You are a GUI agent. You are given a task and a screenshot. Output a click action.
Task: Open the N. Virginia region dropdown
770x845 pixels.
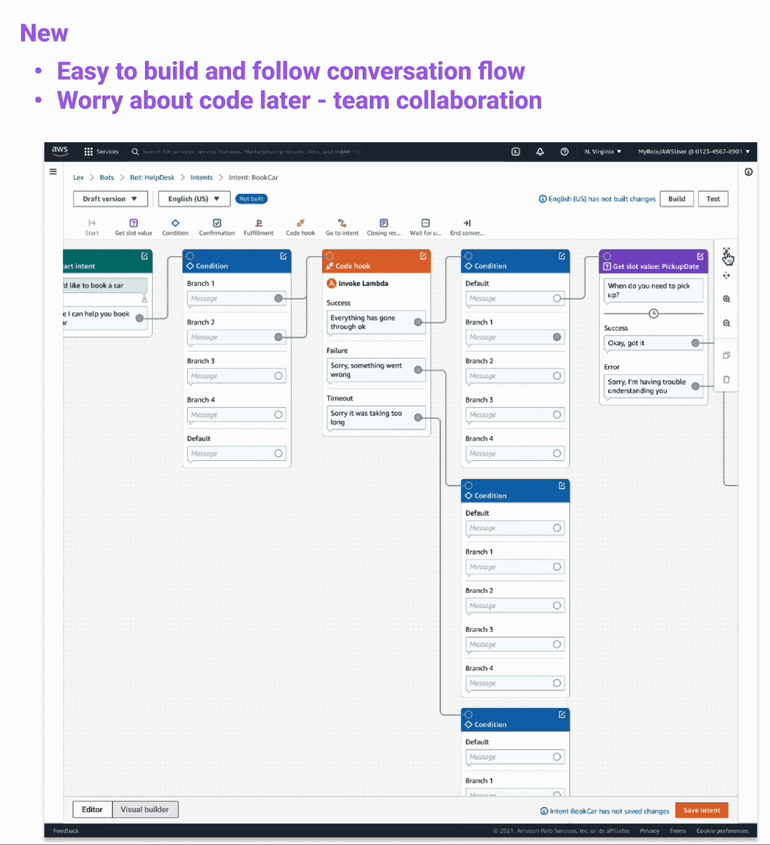pyautogui.click(x=603, y=151)
